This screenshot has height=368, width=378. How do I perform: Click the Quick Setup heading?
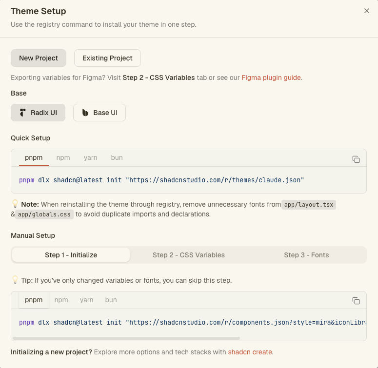click(x=30, y=138)
